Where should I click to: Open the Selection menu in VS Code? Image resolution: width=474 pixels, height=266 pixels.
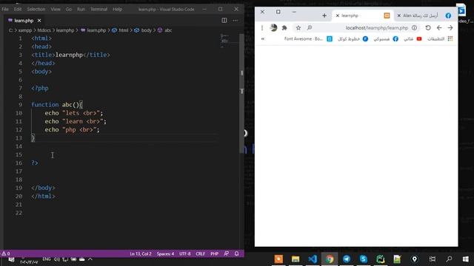click(36, 9)
